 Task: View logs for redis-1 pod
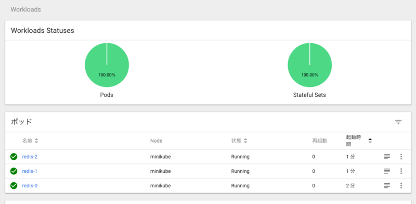[387, 171]
